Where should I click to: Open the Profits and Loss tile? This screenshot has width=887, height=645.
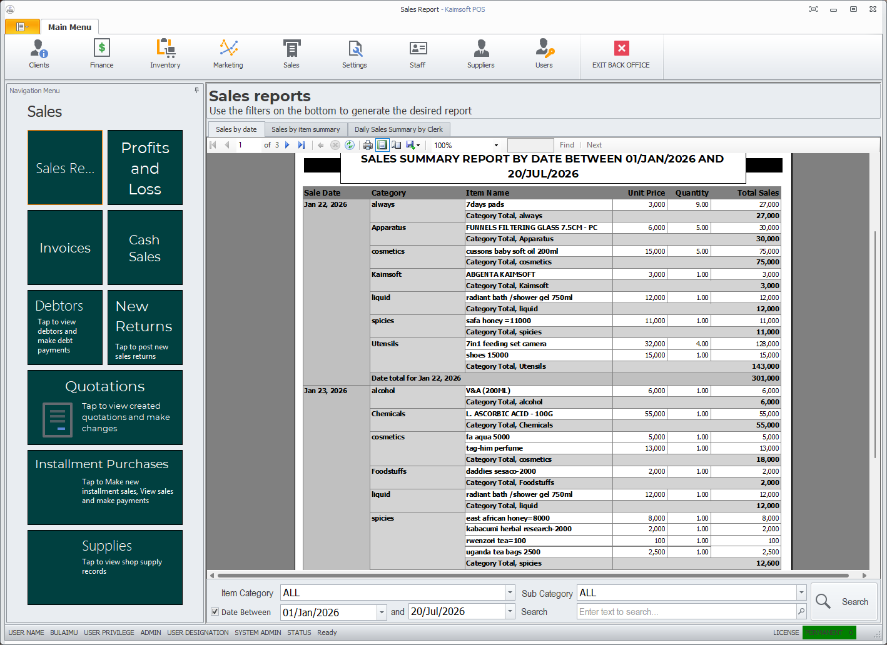pyautogui.click(x=145, y=167)
